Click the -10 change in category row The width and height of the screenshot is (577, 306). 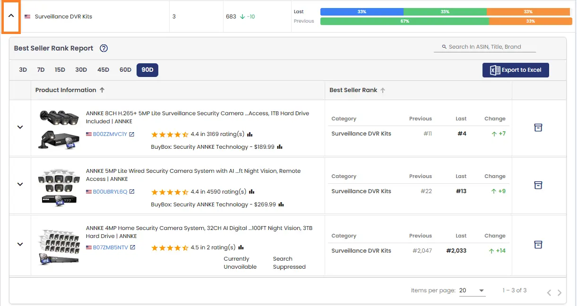point(248,17)
